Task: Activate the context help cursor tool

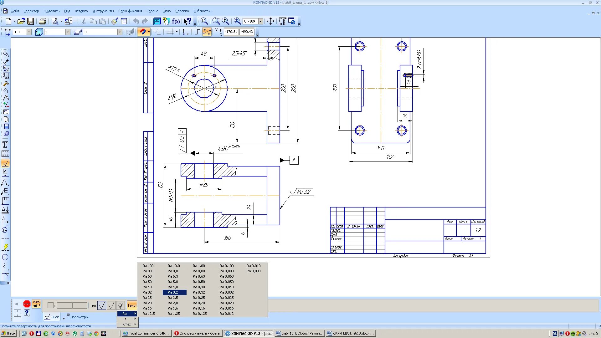Action: click(x=187, y=21)
